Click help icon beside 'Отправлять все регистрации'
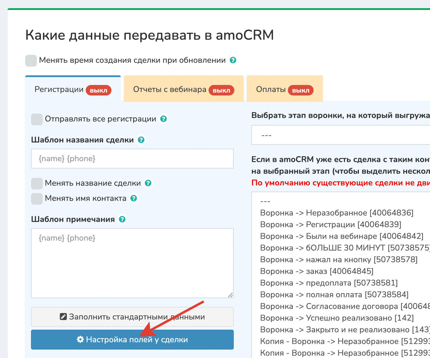The image size is (430, 358). 164,119
